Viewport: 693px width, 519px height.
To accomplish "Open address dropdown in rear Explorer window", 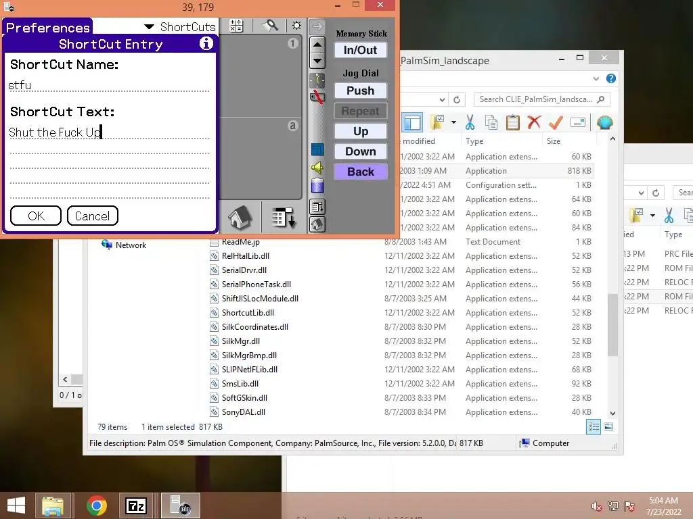I will coord(641,193).
